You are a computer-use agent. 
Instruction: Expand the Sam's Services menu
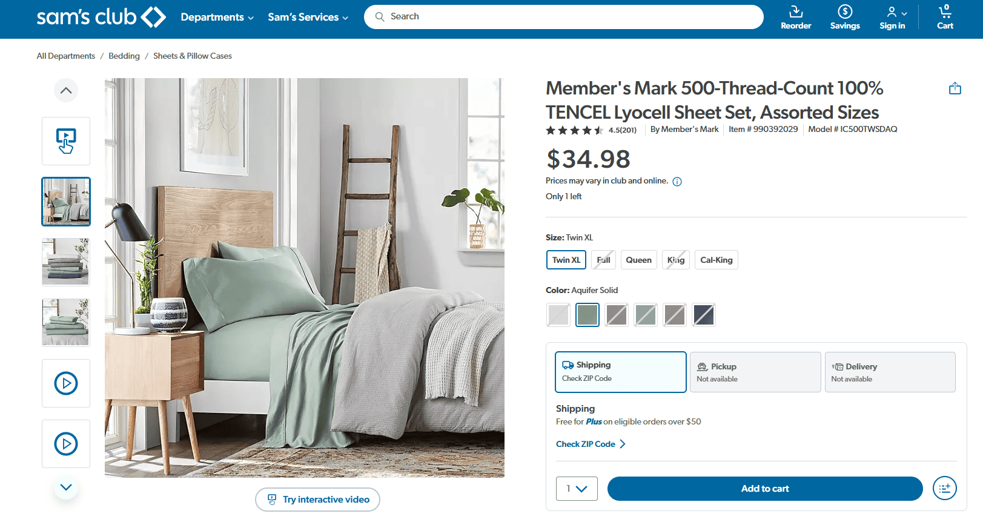point(308,17)
